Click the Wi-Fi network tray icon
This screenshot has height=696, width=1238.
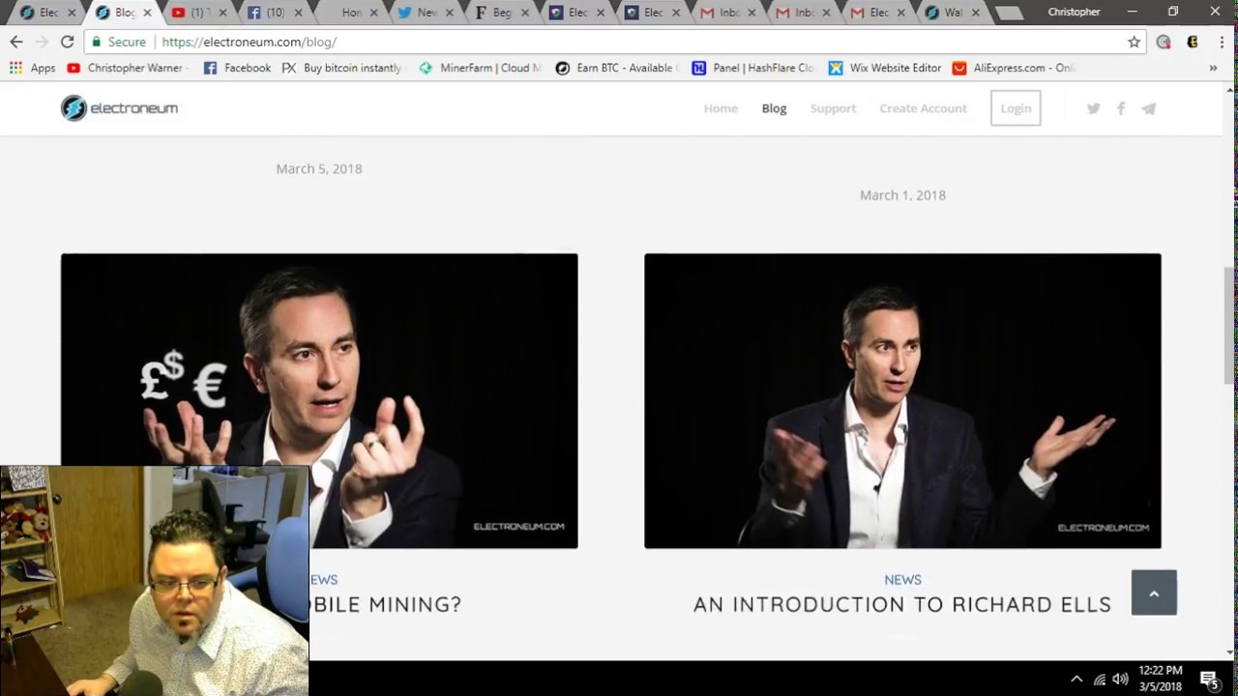pyautogui.click(x=1099, y=679)
